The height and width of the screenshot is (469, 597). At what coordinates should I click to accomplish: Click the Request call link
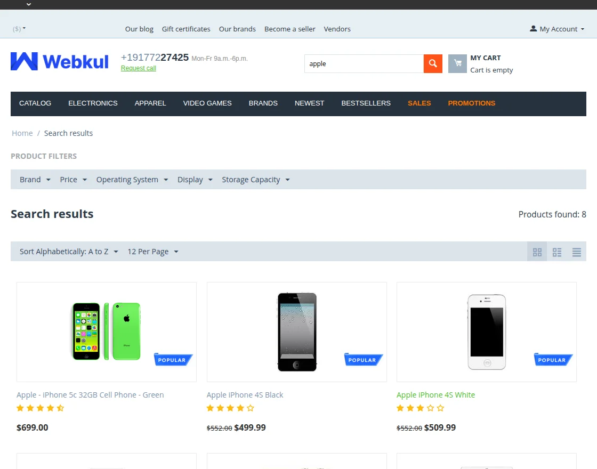[138, 68]
